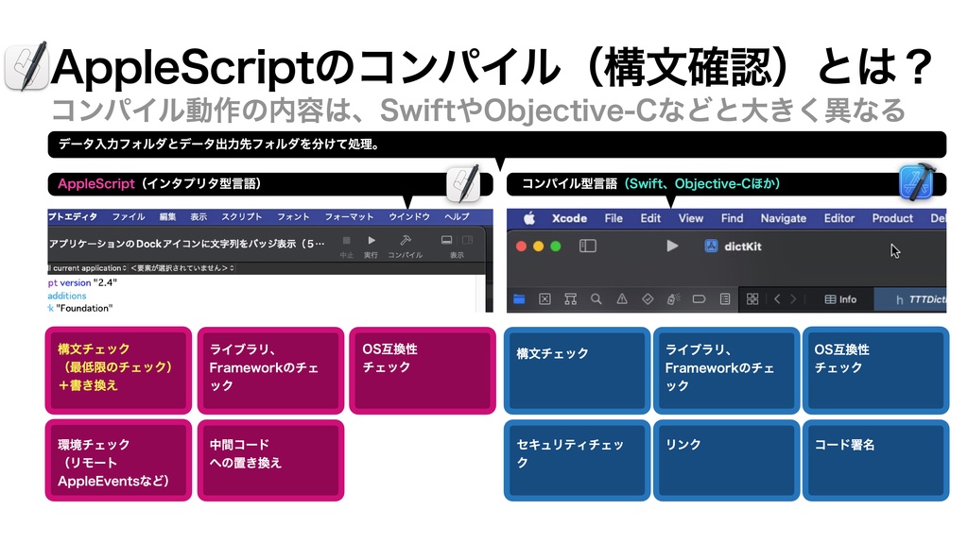
Task: Open the Find navigator magnifying glass
Action: (x=596, y=298)
